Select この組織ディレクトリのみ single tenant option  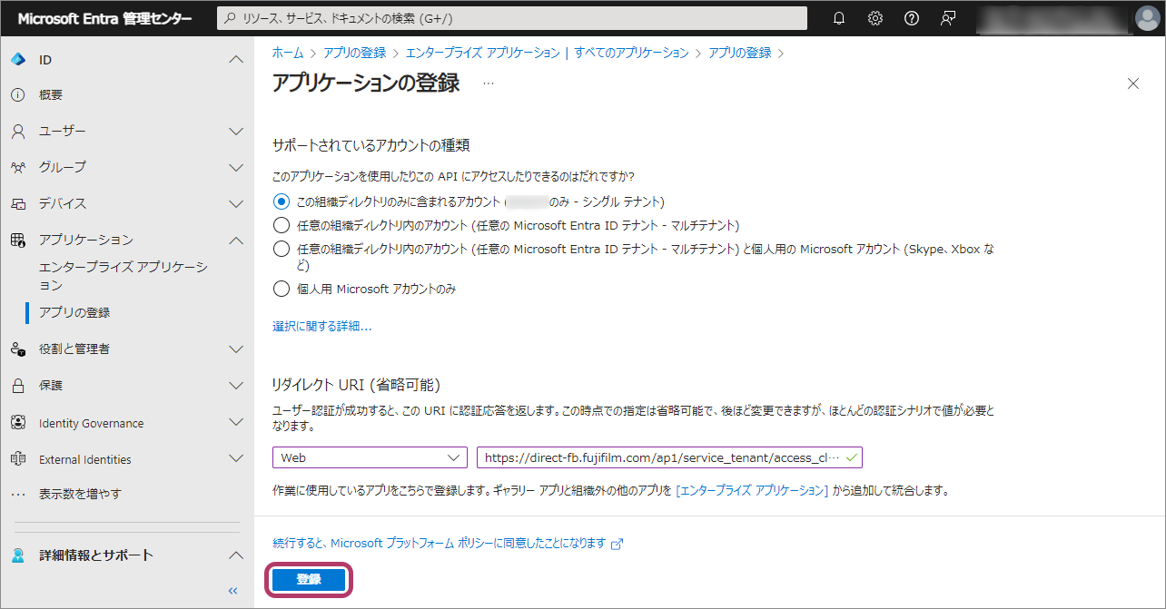tap(282, 201)
